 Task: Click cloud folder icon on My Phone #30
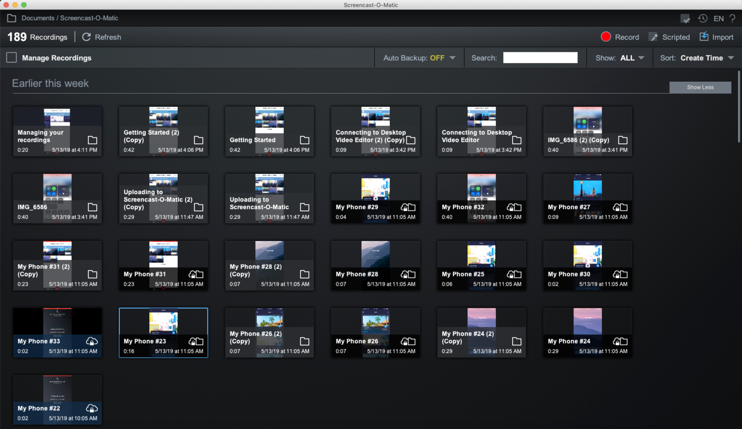point(620,274)
